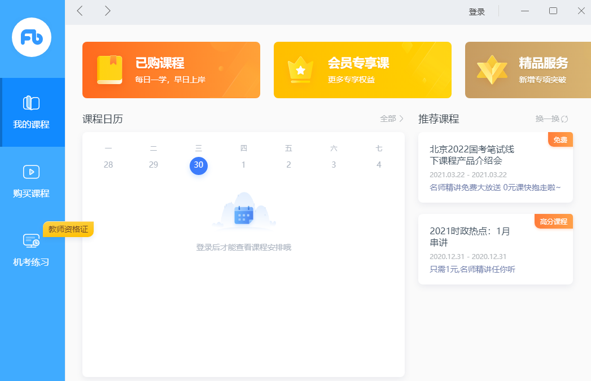Click the calendar illustration in the empty schedule
Screen dimensions: 591x381
244,211
